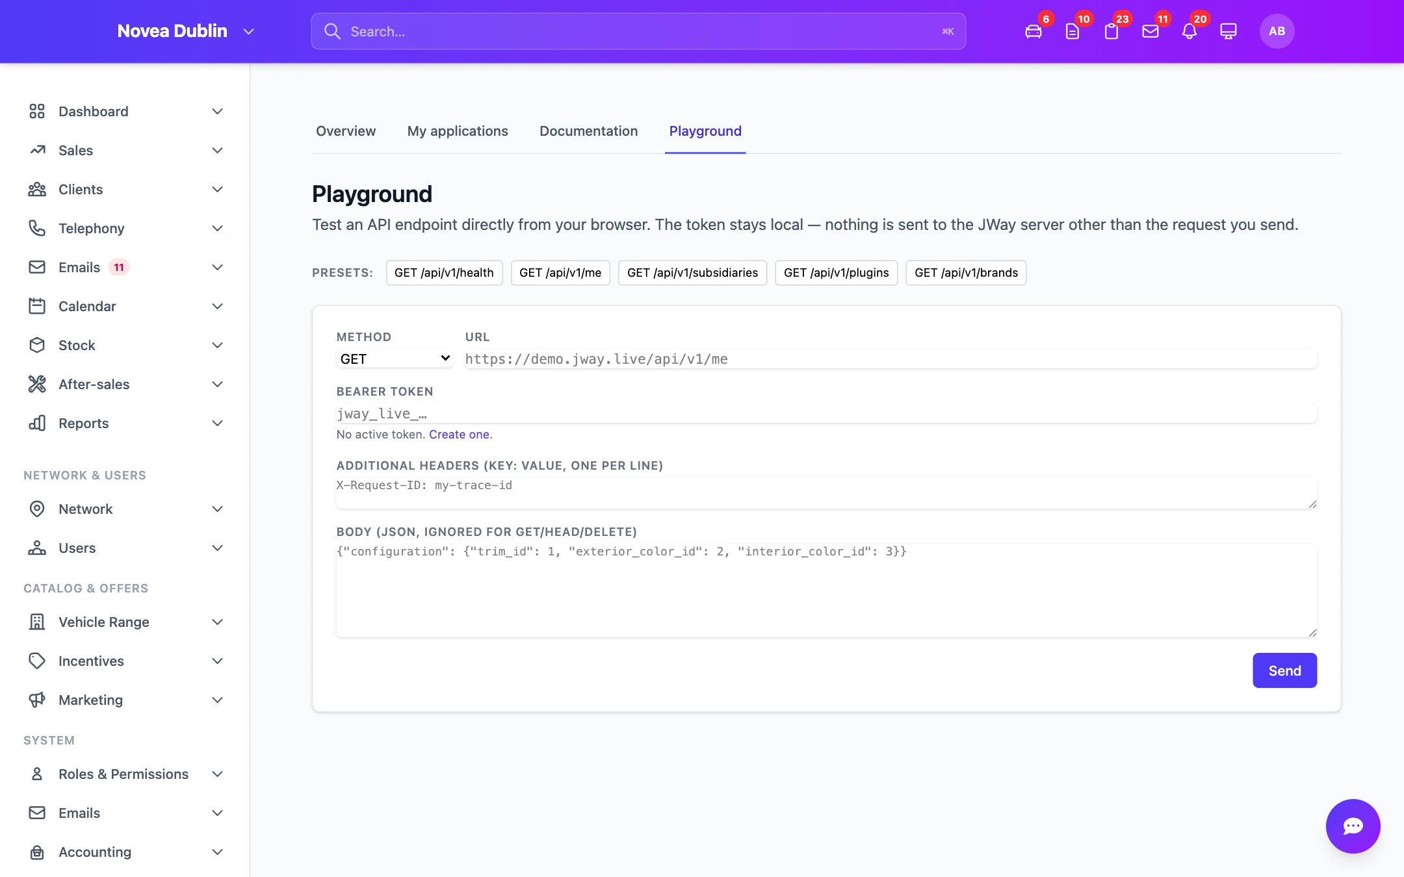Expand the Clients menu chevron
This screenshot has width=1404, height=877.
click(218, 189)
